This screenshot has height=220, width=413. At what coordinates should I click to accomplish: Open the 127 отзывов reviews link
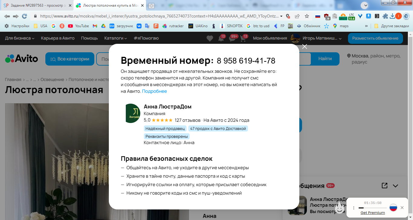187,120
